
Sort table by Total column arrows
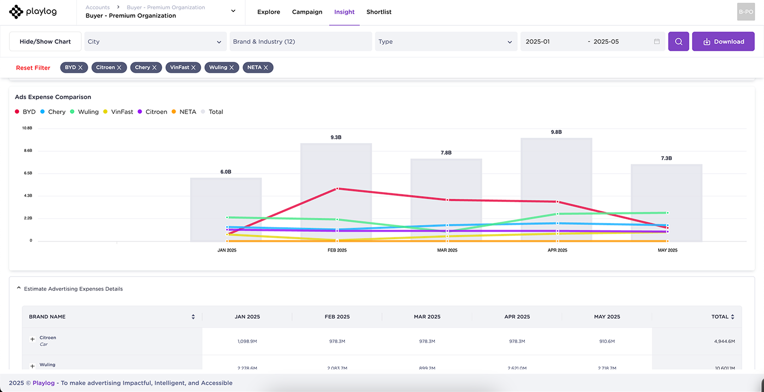pyautogui.click(x=732, y=317)
